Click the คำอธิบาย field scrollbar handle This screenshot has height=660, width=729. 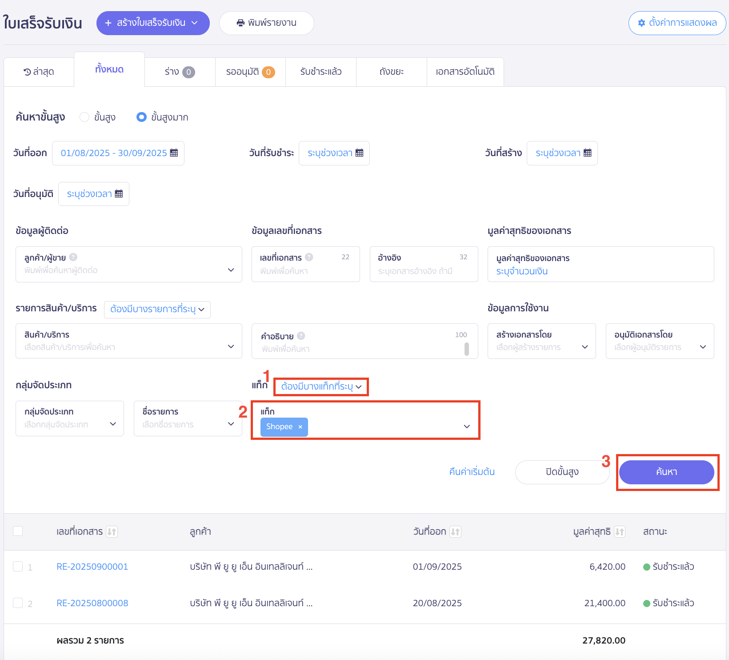tap(467, 349)
